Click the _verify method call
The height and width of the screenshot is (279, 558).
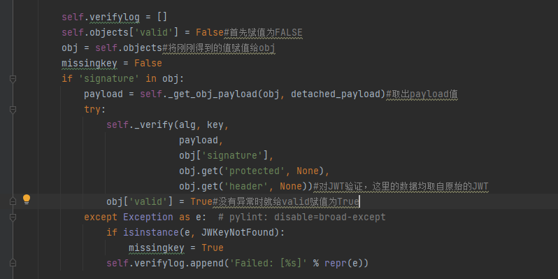pos(154,125)
